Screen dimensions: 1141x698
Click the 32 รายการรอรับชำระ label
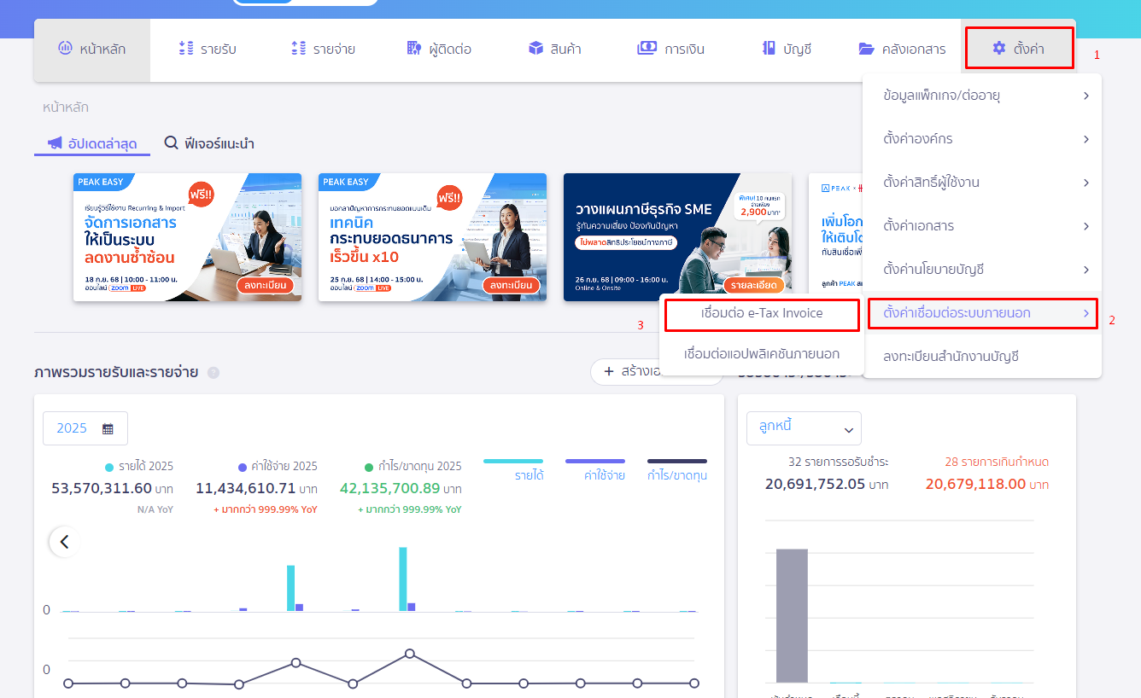point(838,462)
